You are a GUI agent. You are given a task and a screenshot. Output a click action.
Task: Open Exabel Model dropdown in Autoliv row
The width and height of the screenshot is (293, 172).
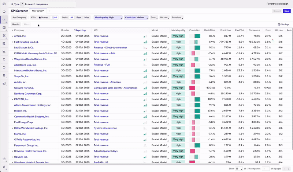point(160,82)
